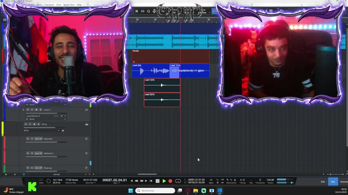Toggle the blue power icon below tracks

coord(24,174)
